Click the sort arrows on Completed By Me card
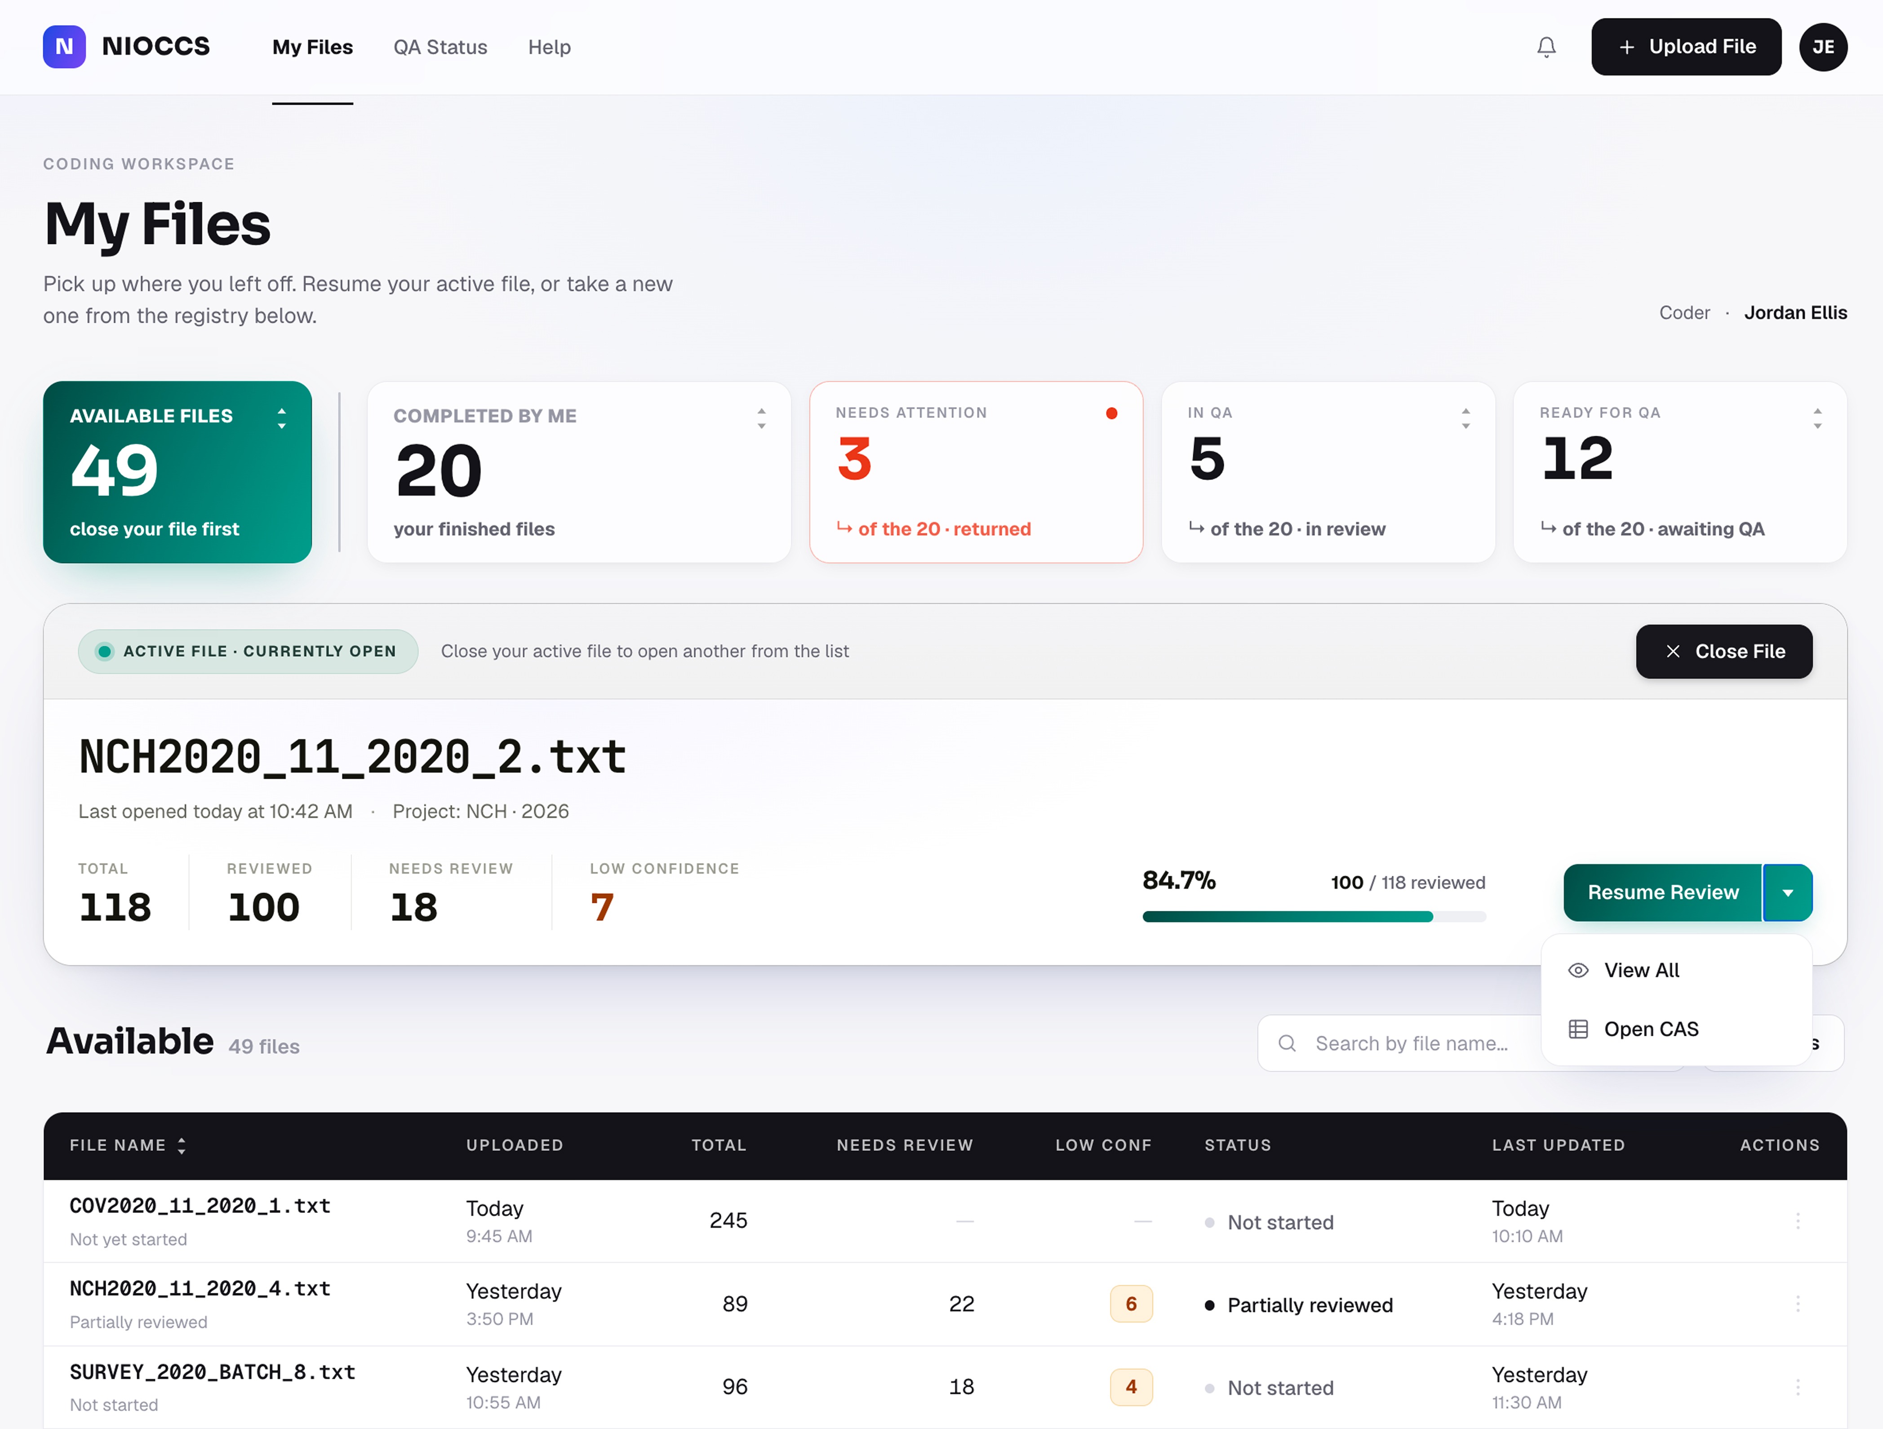Image resolution: width=1883 pixels, height=1429 pixels. (x=761, y=418)
